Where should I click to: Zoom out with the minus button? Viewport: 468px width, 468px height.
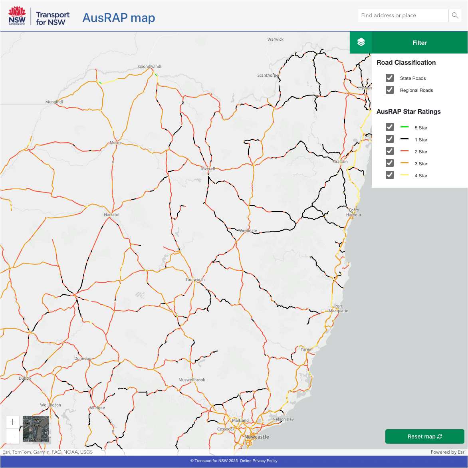click(x=13, y=435)
